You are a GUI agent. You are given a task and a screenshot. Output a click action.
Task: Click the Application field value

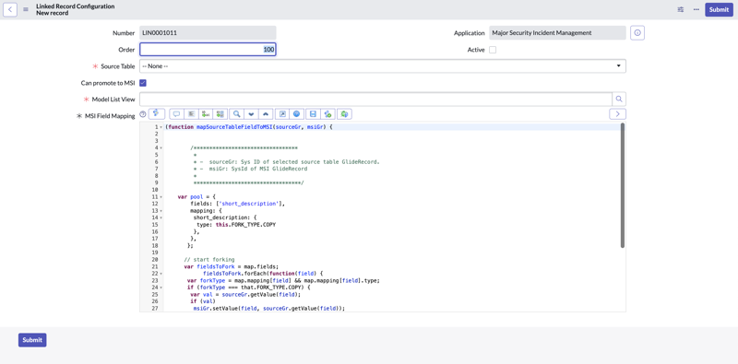pyautogui.click(x=558, y=33)
